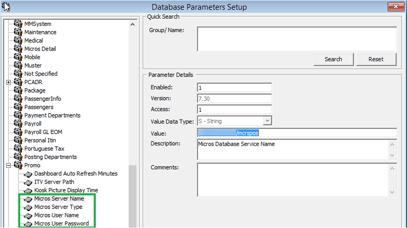Click the Comments box scroll-down arrow

(392, 192)
